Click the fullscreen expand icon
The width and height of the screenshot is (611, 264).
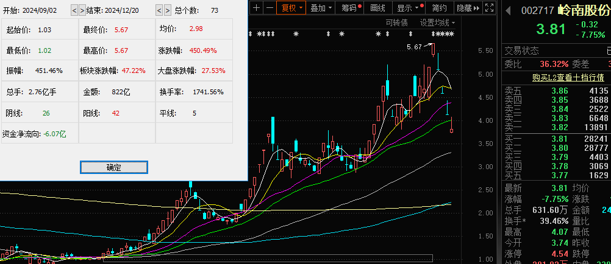pos(490,8)
